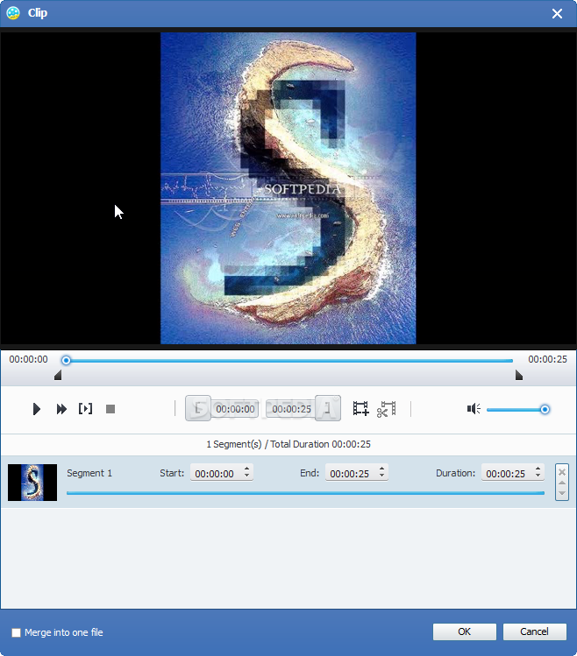Click the Segment 1 label

[x=89, y=473]
